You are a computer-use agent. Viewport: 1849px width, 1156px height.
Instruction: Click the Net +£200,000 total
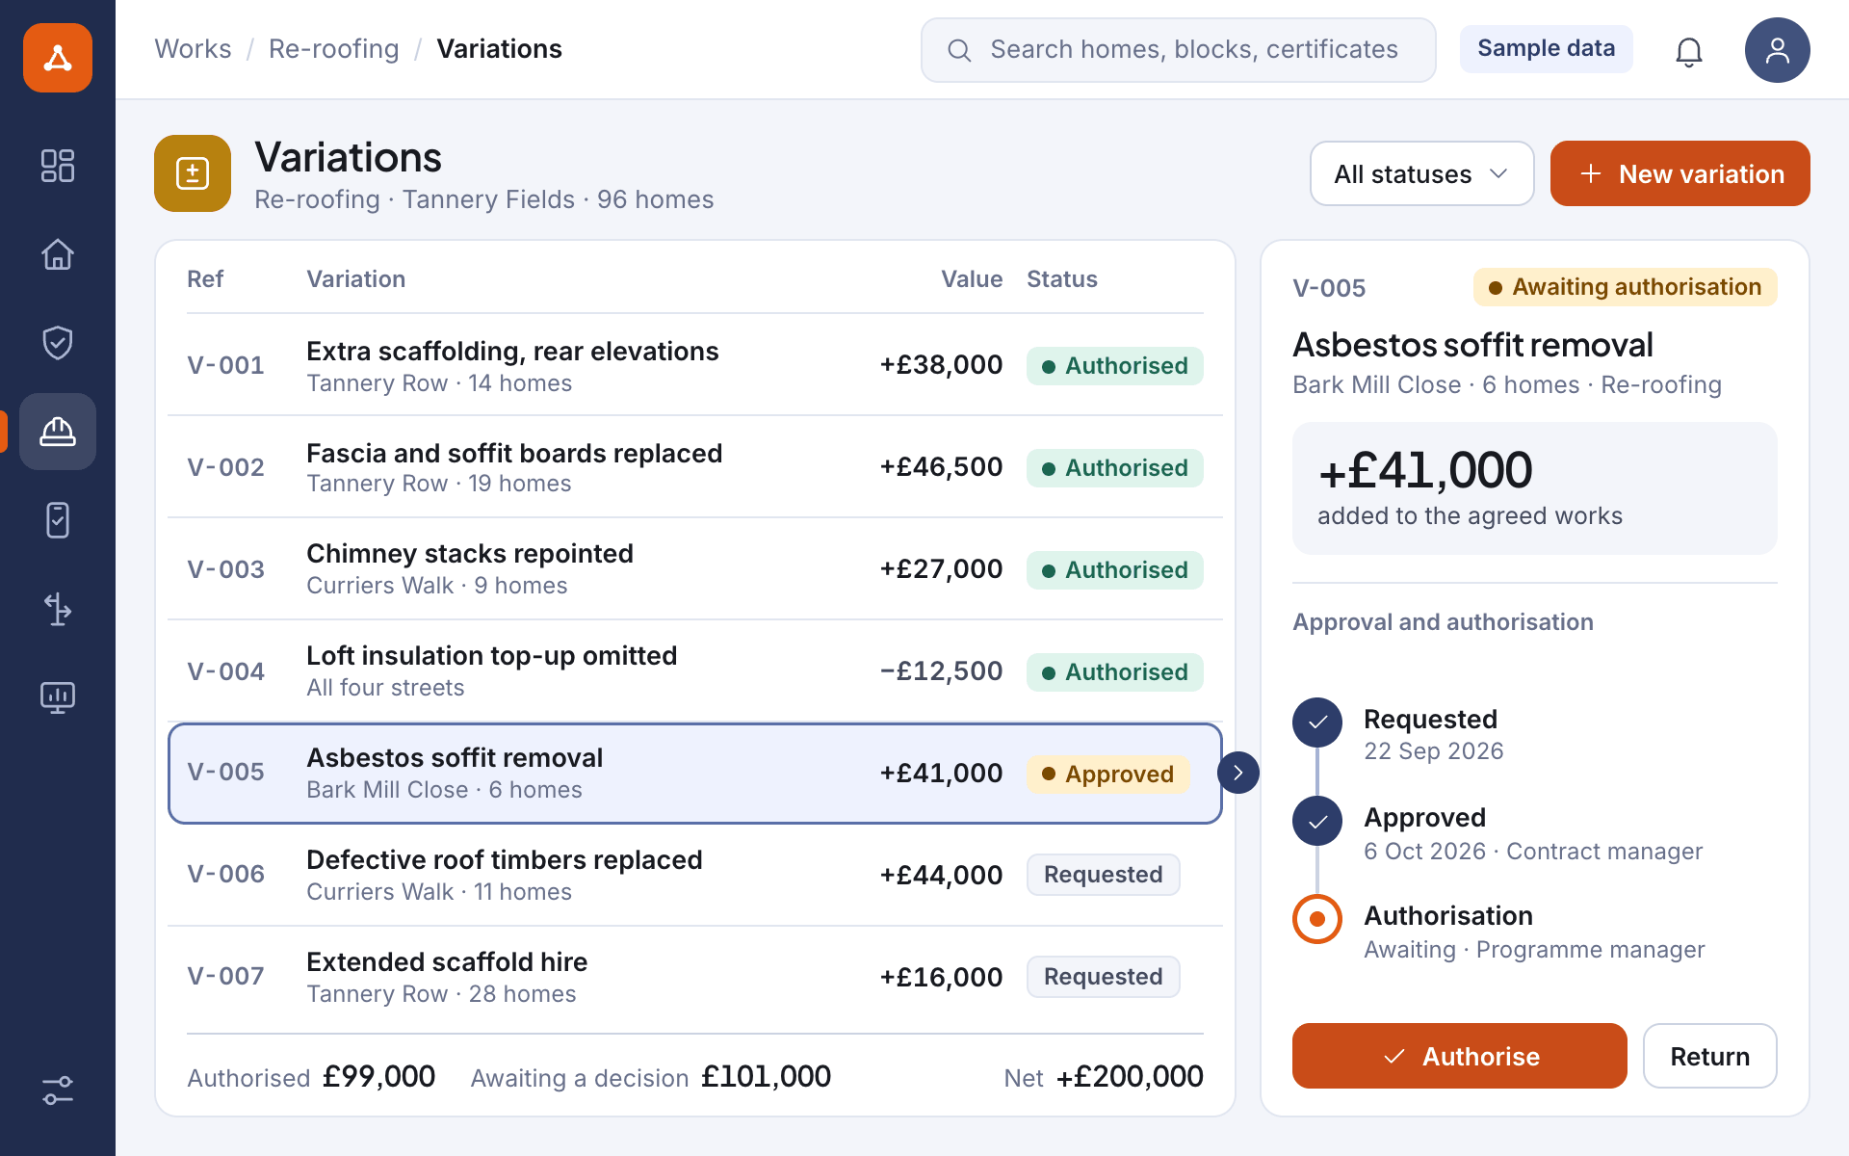(x=1104, y=1077)
